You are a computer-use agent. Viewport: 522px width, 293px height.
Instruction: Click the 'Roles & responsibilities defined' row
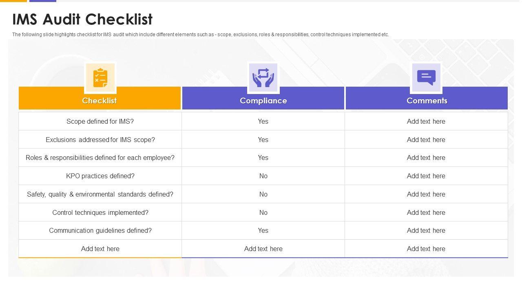(100, 157)
